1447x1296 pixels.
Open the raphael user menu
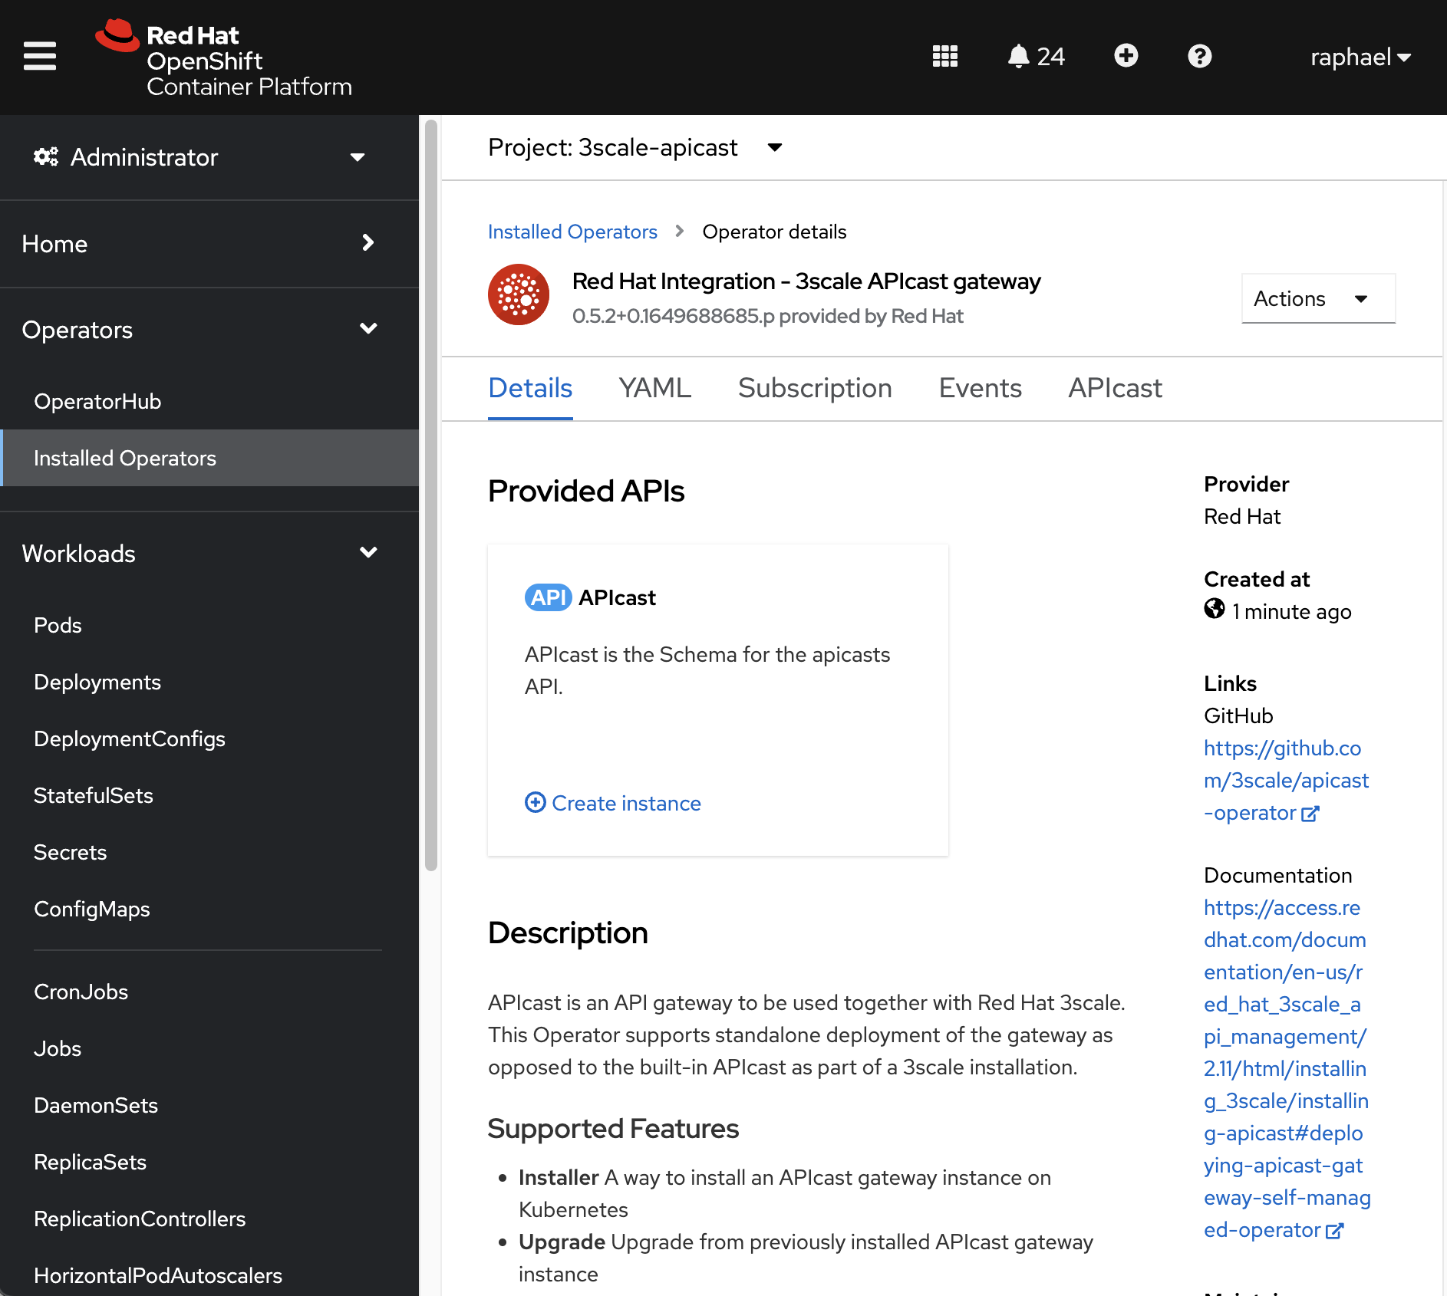click(x=1360, y=58)
